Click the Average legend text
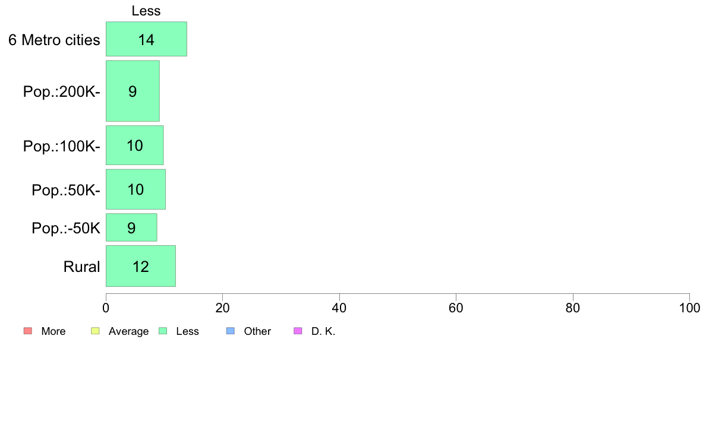This screenshot has height=437, width=706. (x=128, y=331)
